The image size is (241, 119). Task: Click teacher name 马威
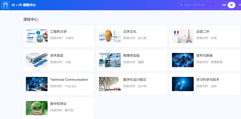(x=68, y=62)
